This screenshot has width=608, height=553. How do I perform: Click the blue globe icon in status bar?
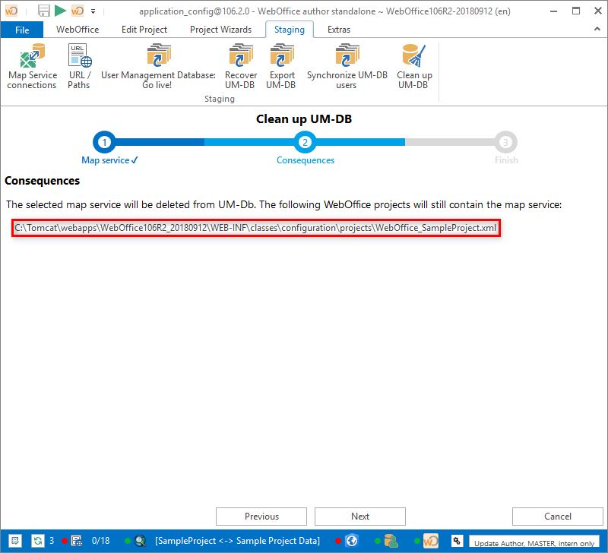pos(352,541)
